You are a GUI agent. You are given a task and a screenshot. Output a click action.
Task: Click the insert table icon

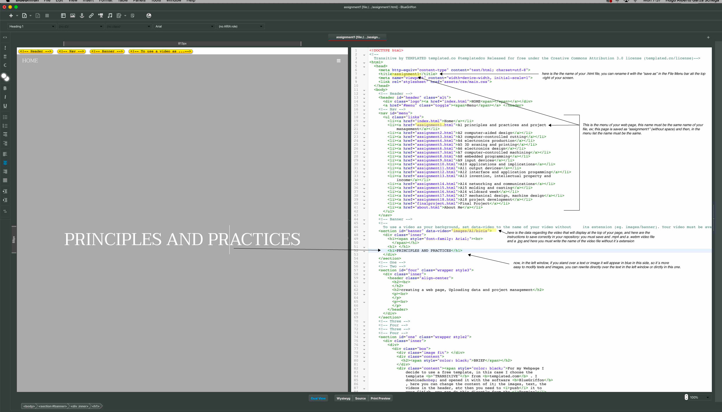[x=63, y=16]
